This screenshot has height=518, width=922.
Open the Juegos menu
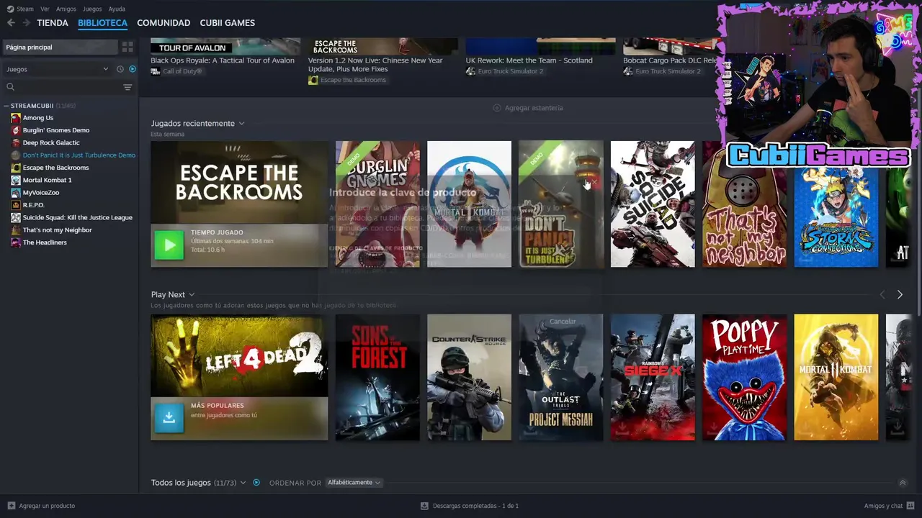click(x=92, y=9)
